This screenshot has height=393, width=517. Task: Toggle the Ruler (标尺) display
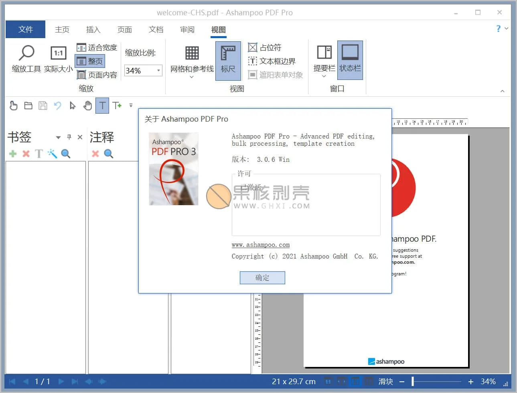[228, 59]
